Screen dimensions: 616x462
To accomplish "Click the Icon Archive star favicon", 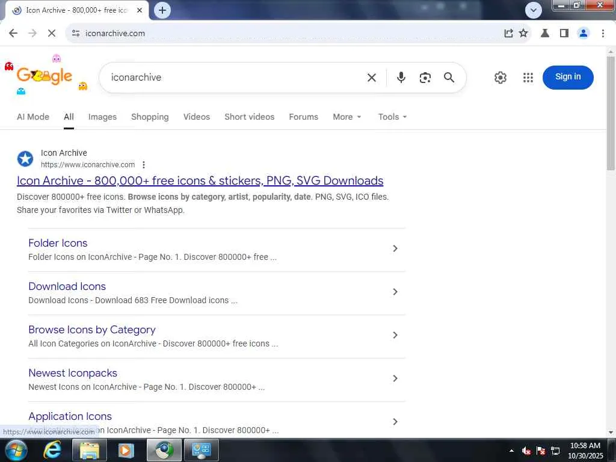I will (25, 159).
